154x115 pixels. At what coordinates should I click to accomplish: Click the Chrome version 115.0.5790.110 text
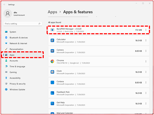[62, 63]
